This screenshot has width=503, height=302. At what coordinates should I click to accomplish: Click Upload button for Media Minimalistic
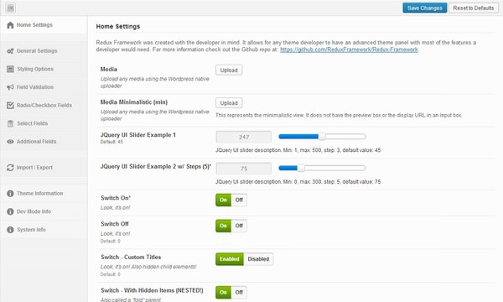(x=229, y=103)
